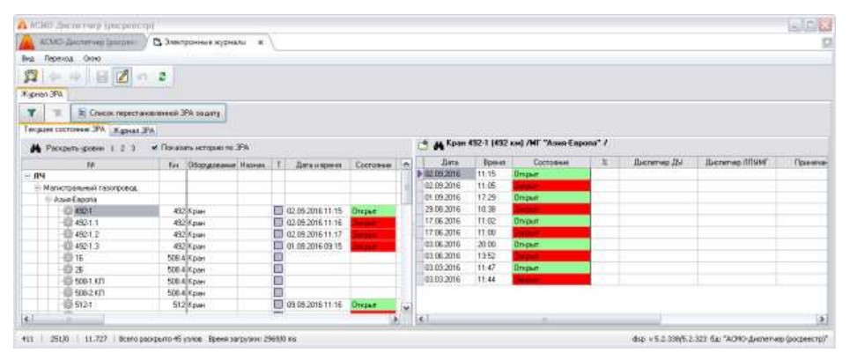Click the valve icon of row 1Б
Screen dimensions: 857x360
[69, 257]
